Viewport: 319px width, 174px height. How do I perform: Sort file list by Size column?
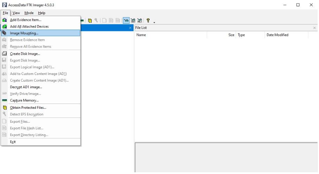tap(221, 35)
